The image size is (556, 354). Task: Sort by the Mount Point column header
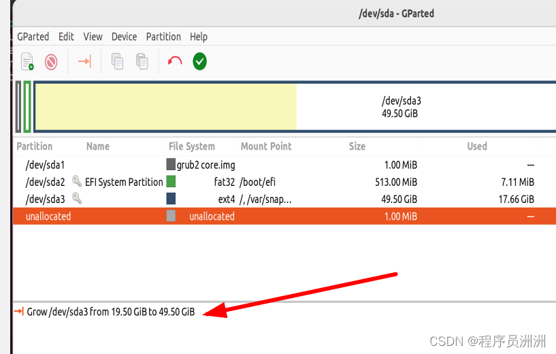[266, 146]
